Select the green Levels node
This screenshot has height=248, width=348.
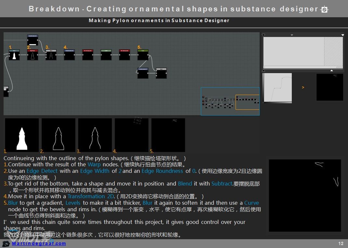click(106, 55)
